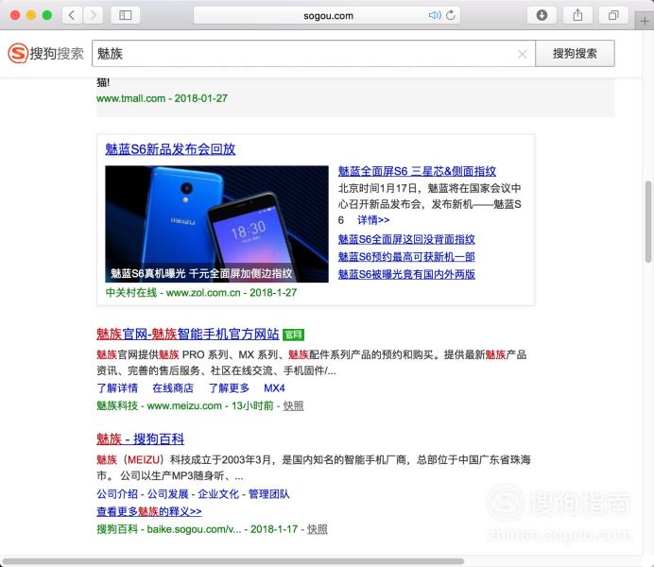
Task: Click the 了解详情 sublink
Action: click(117, 388)
